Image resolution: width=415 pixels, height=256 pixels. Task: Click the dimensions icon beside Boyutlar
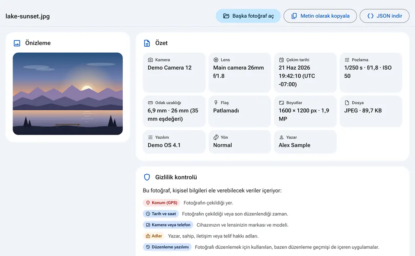(281, 103)
